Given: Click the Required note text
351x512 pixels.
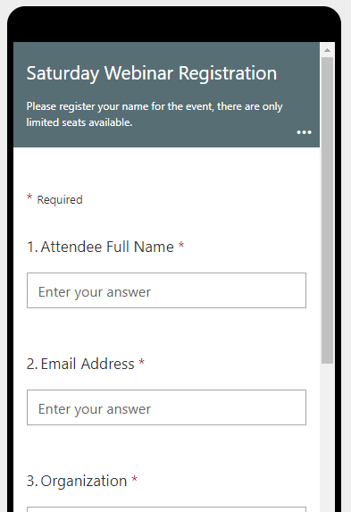Looking at the screenshot, I should pos(60,200).
